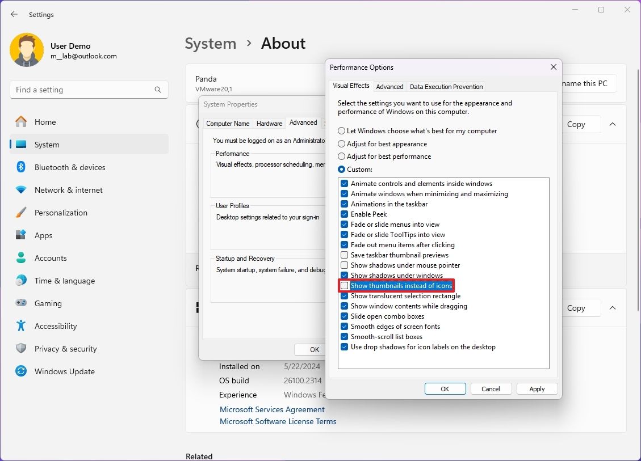Open Privacy & security settings

65,349
